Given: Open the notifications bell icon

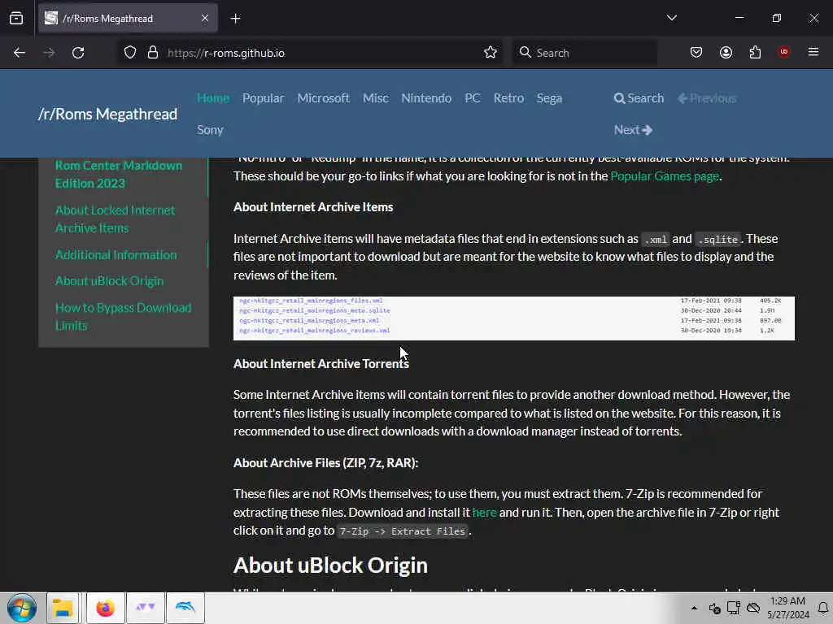Looking at the screenshot, I should [x=823, y=608].
